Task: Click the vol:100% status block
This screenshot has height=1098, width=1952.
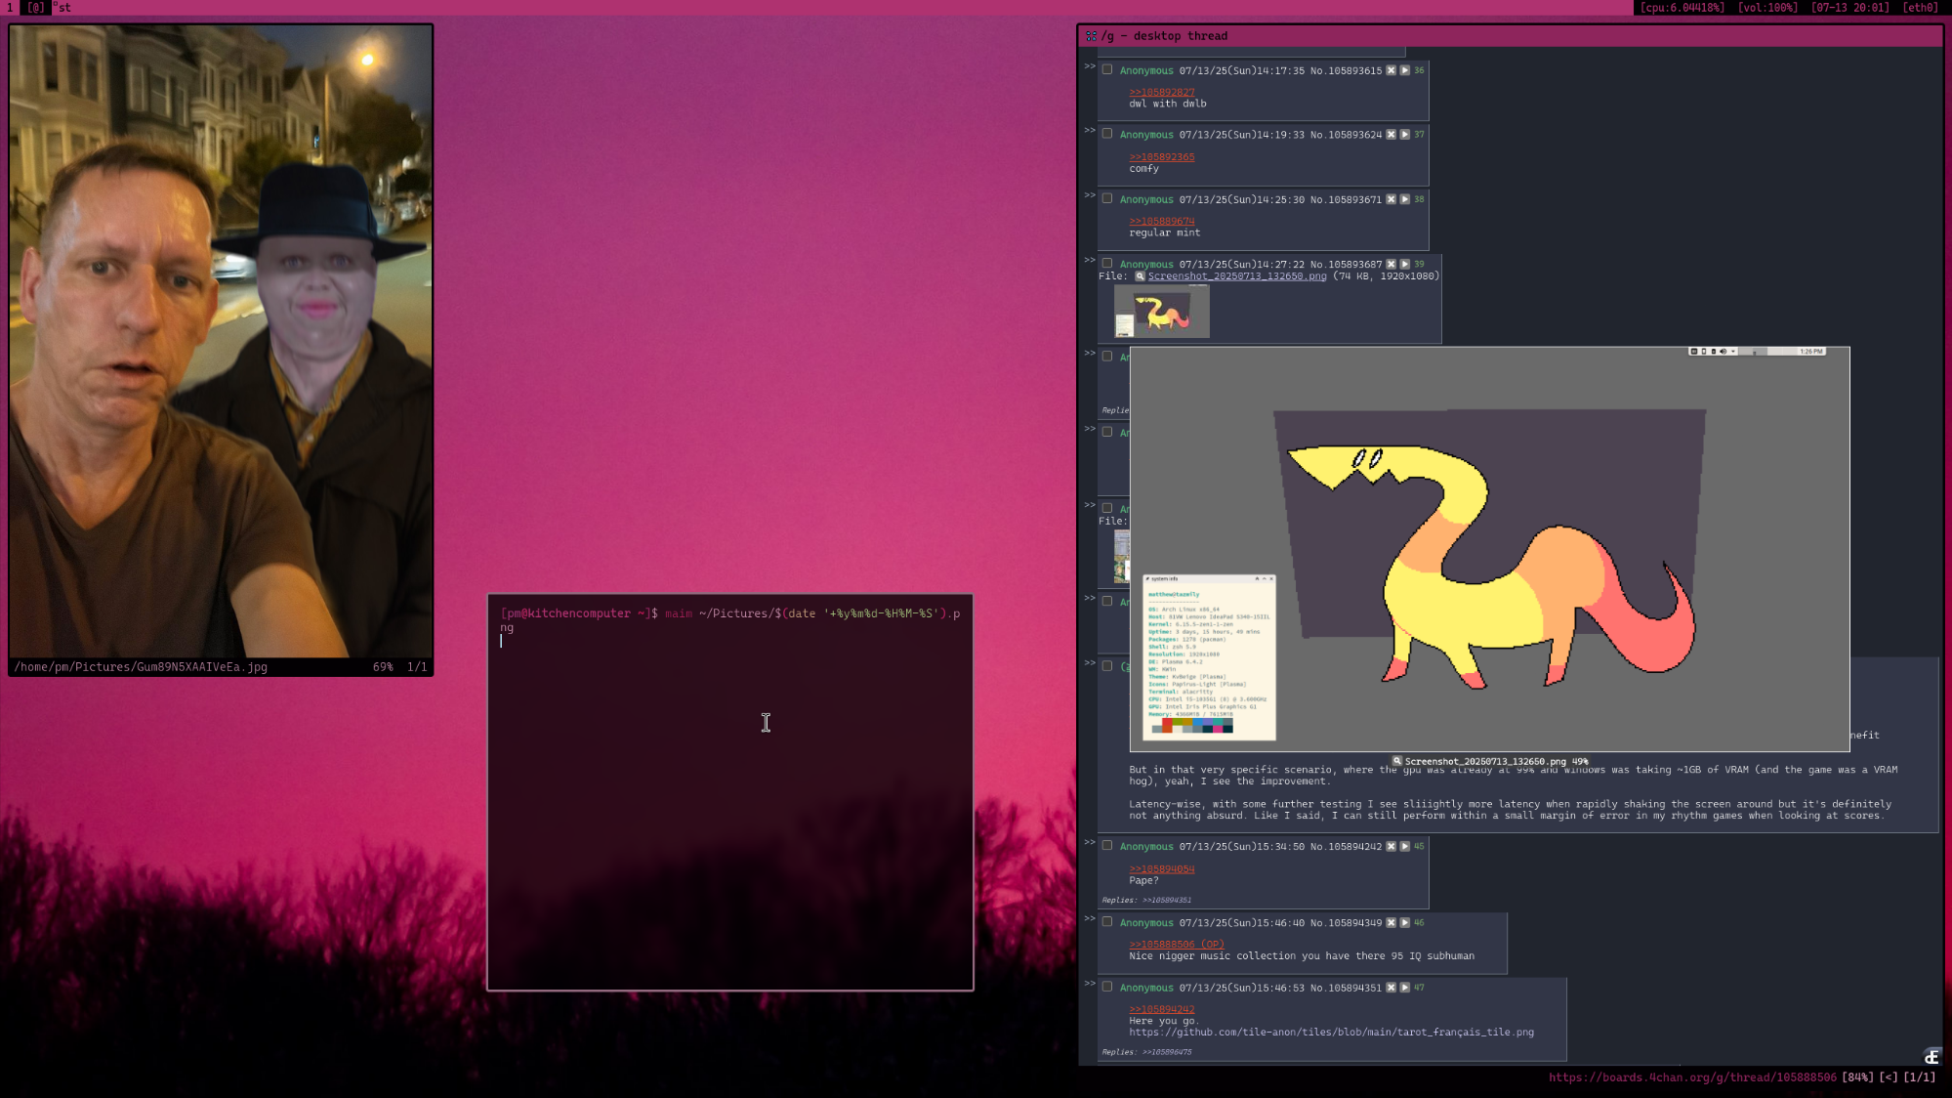Action: click(1767, 7)
